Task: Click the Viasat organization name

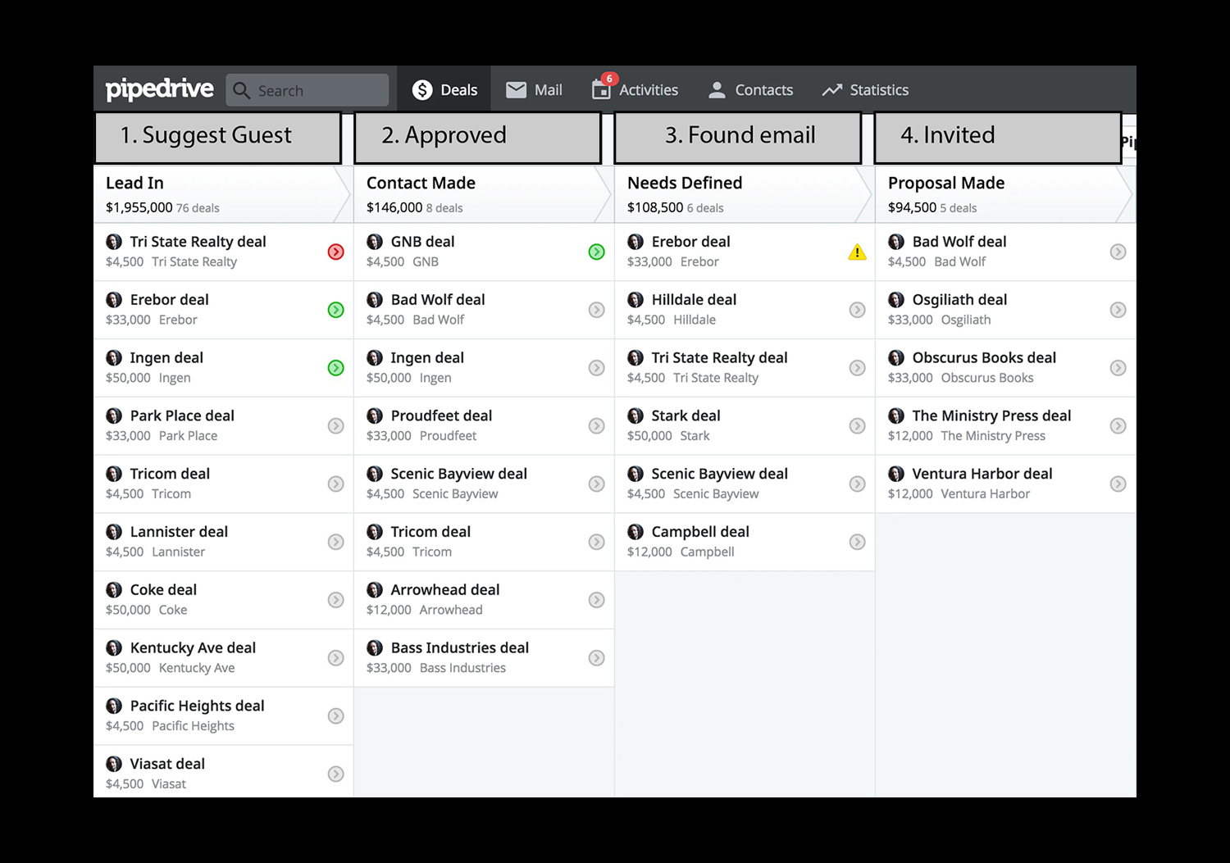Action: tap(169, 784)
